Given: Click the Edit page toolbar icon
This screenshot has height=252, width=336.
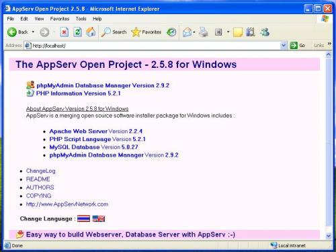Looking at the screenshot, I should [x=218, y=32].
